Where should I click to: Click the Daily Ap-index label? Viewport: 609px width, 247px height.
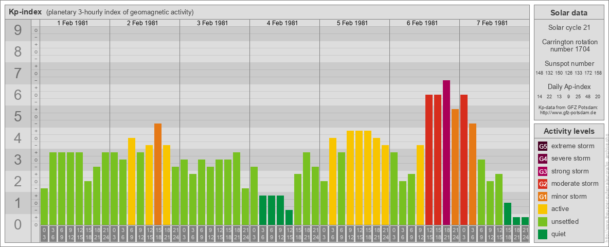click(x=569, y=86)
